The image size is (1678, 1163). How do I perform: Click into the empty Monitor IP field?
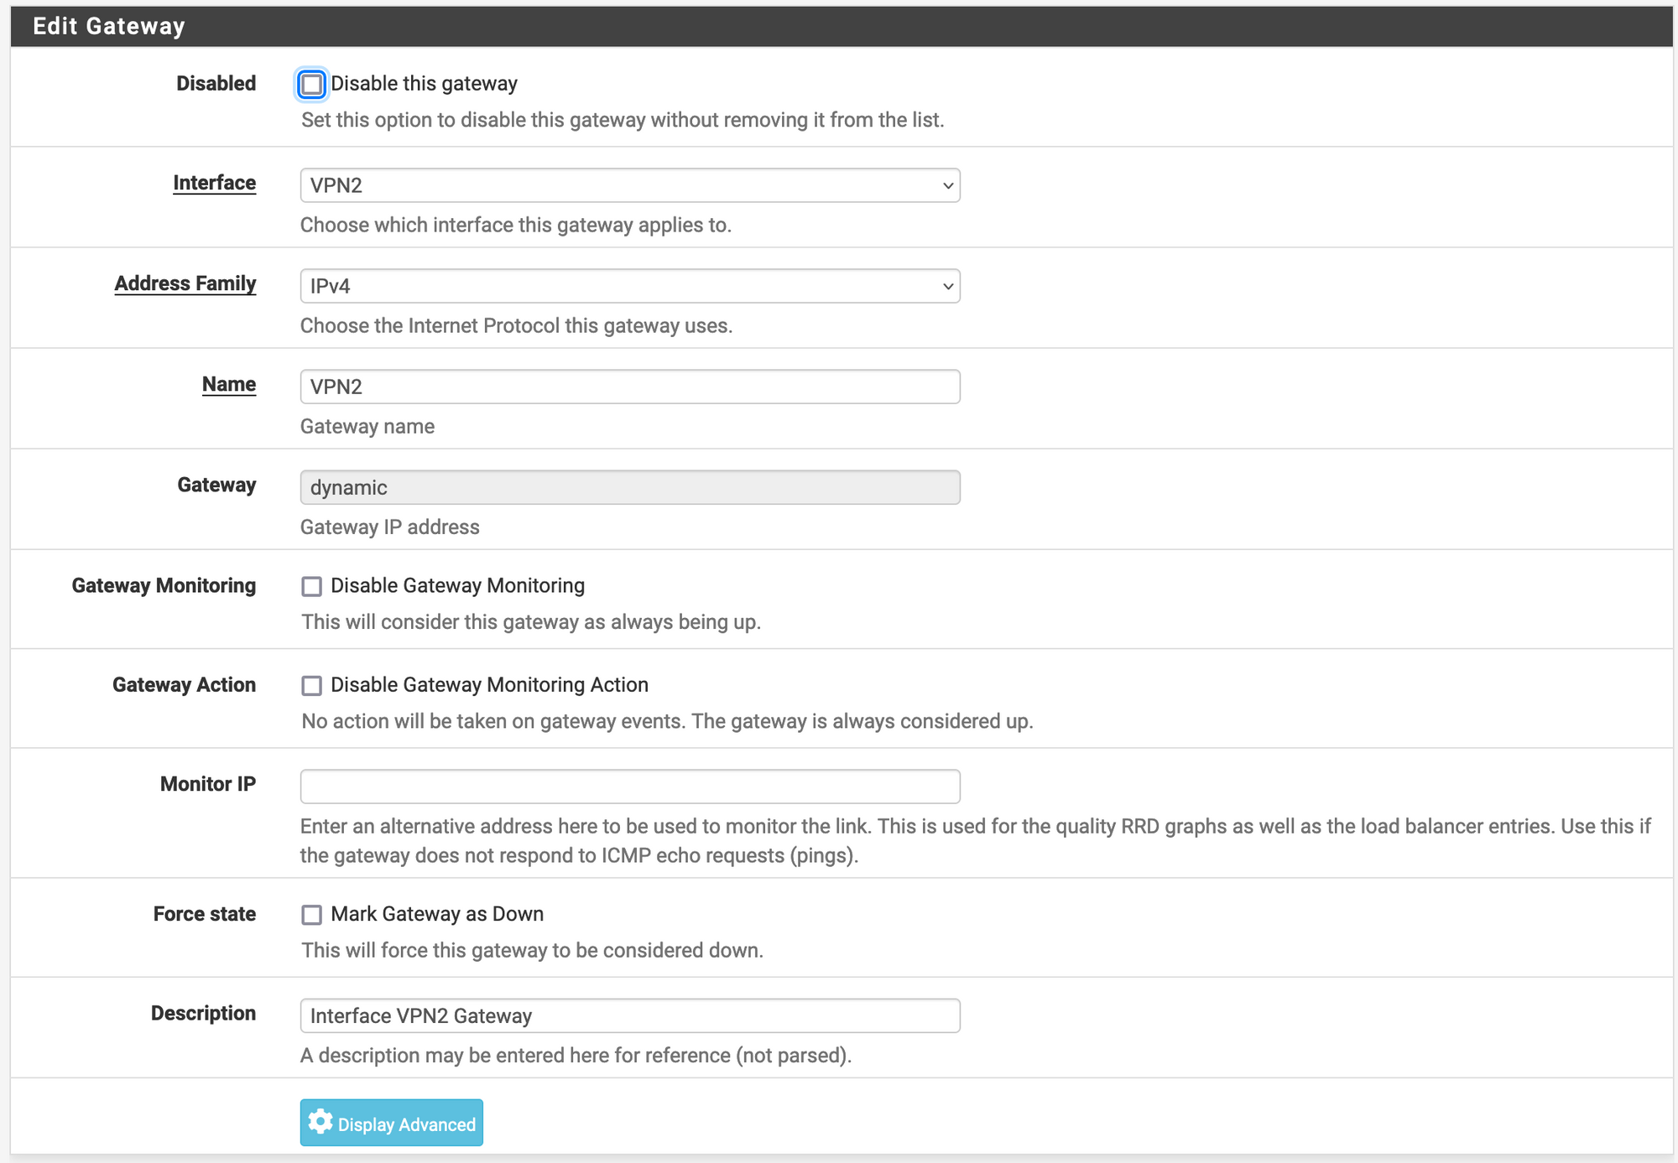[x=629, y=787]
